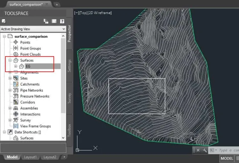
Task: Switch to the Toolbox tab
Action: pyautogui.click(x=69, y=130)
